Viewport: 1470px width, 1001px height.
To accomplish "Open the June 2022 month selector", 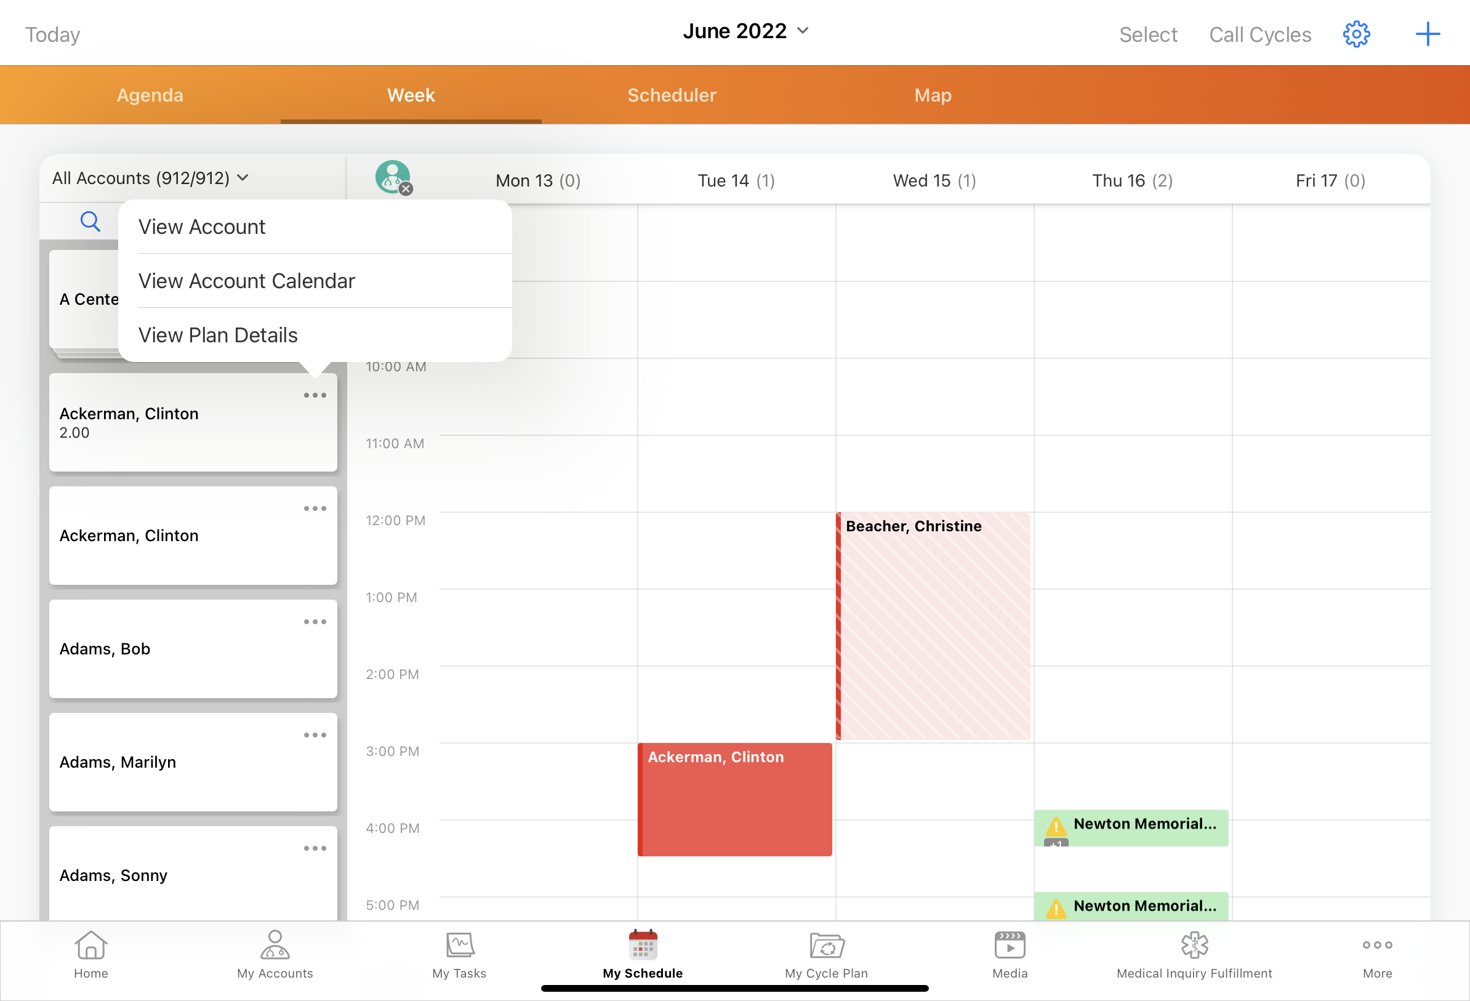I will click(746, 30).
